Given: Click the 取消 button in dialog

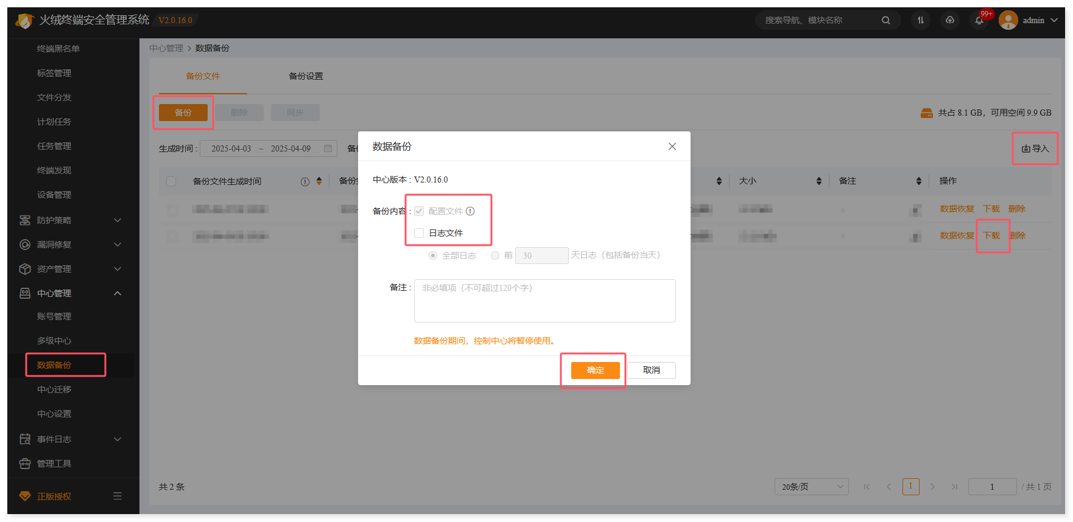Looking at the screenshot, I should [651, 371].
